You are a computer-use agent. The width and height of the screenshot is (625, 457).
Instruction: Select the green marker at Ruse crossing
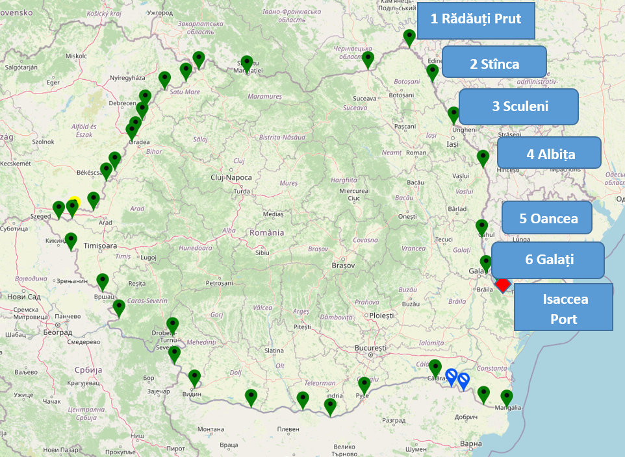pos(364,385)
